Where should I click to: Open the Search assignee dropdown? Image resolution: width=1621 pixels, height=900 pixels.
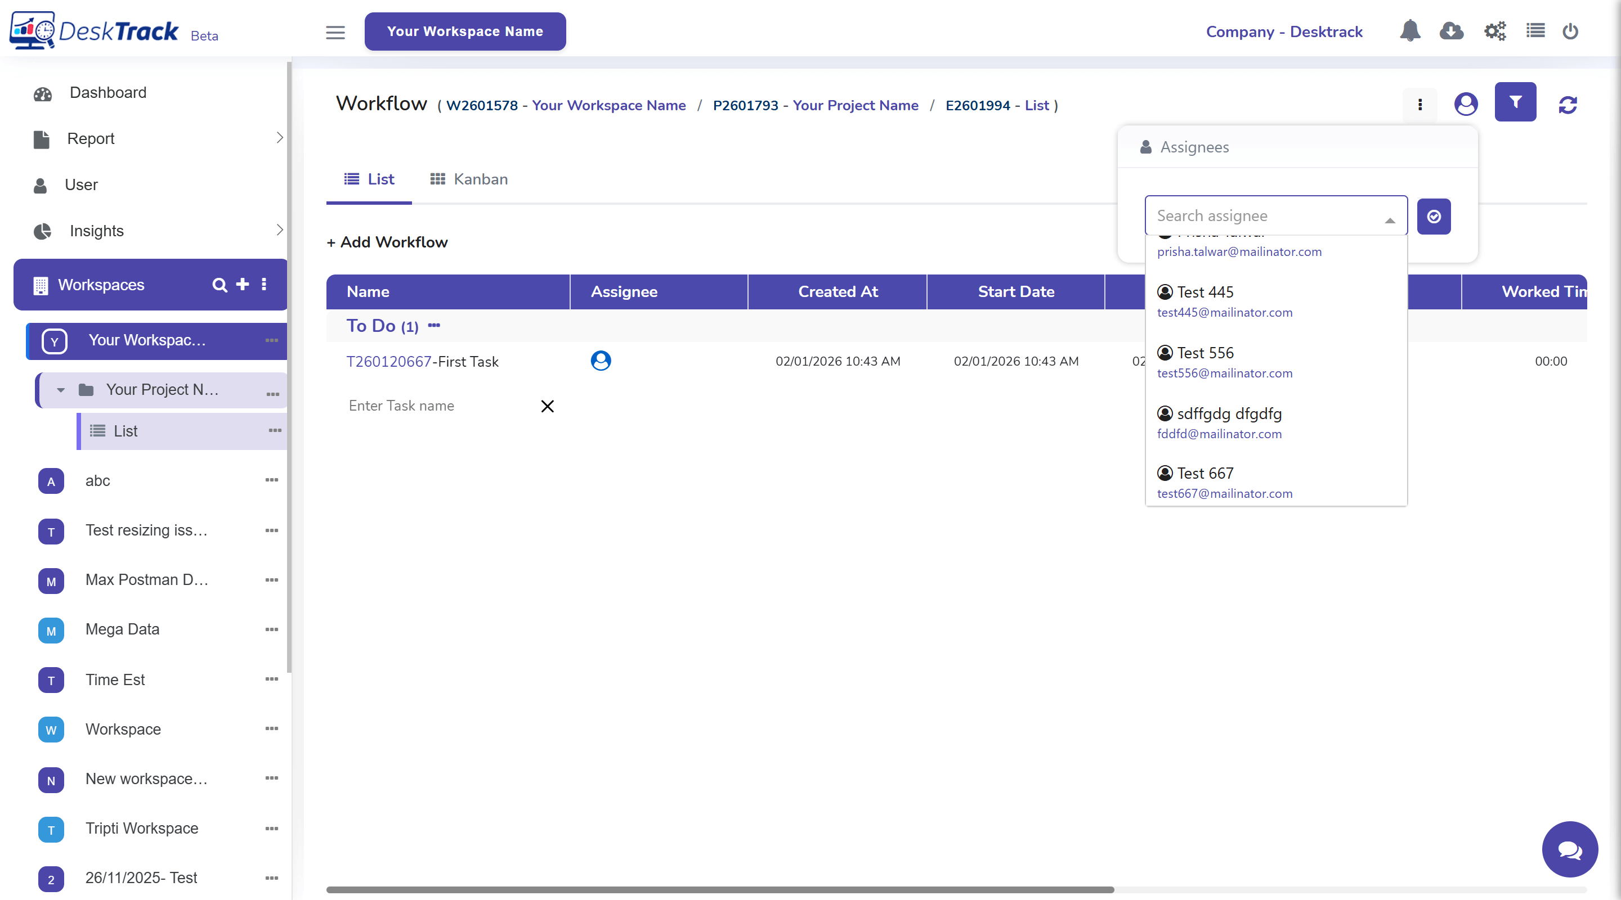[x=1275, y=216]
